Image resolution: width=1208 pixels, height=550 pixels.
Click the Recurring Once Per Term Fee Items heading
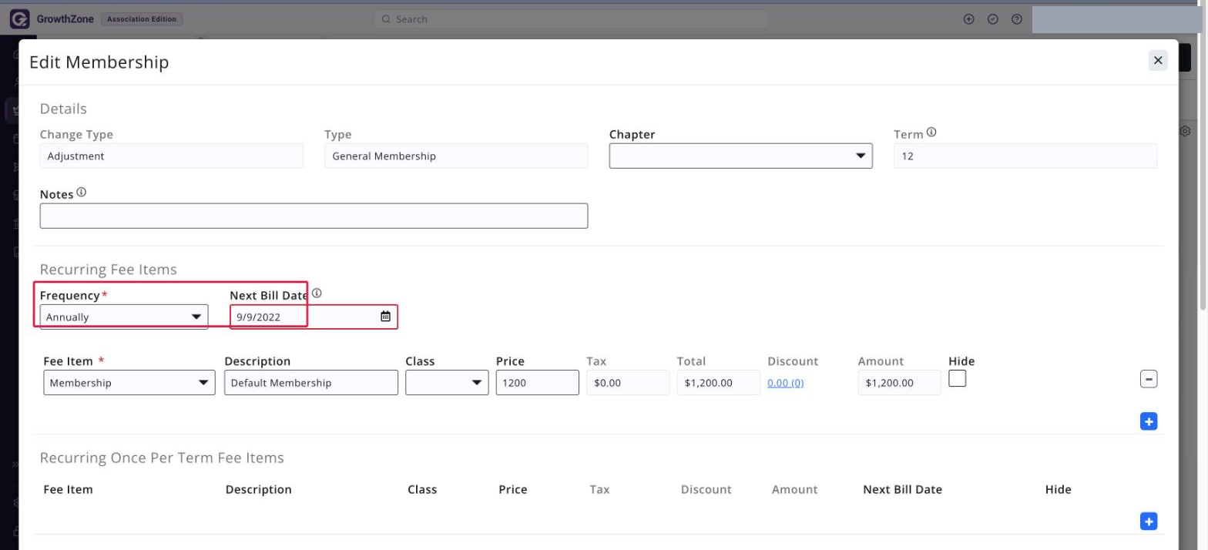162,458
